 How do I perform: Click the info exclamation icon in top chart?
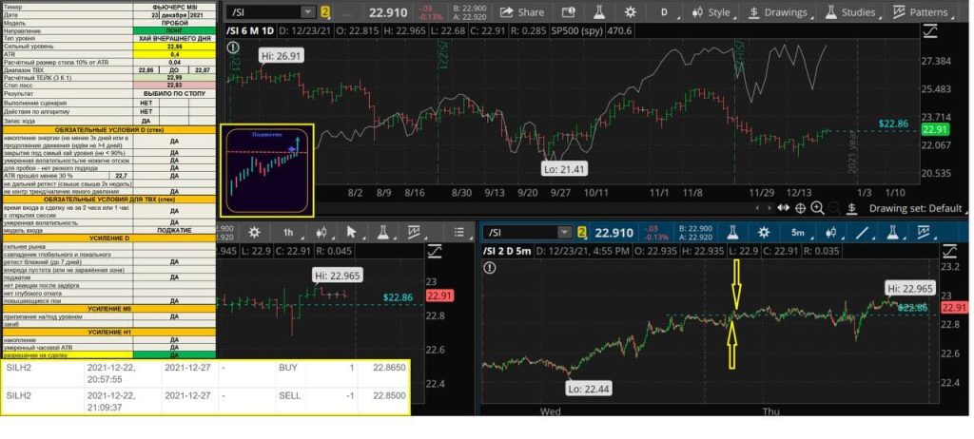233,48
